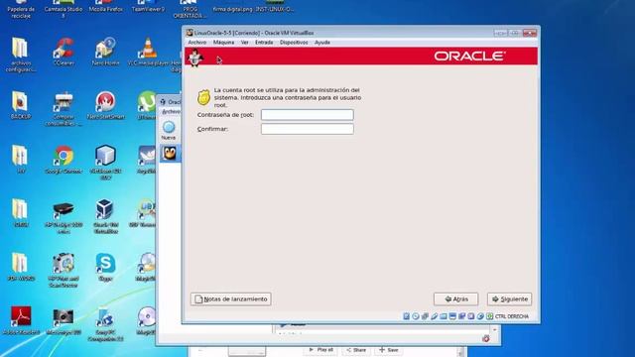Image resolution: width=635 pixels, height=357 pixels.
Task: Open the Entrada menu
Action: (264, 42)
